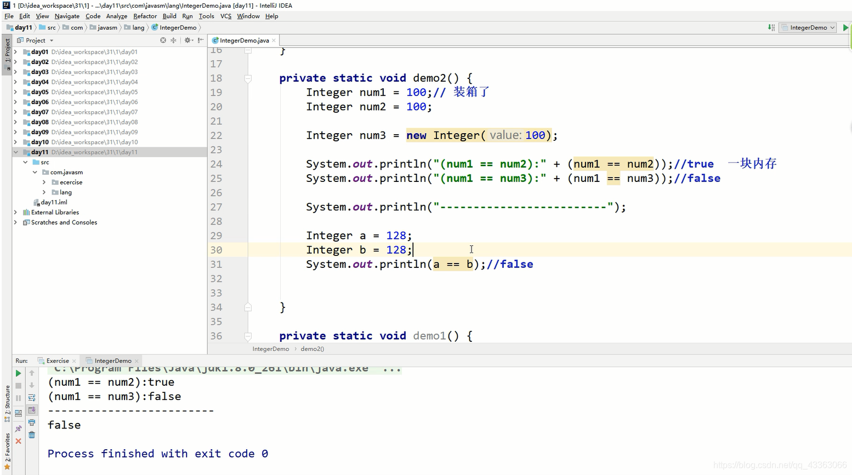This screenshot has width=852, height=475.
Task: Close the IntegerDemo run tab
Action: pos(137,361)
